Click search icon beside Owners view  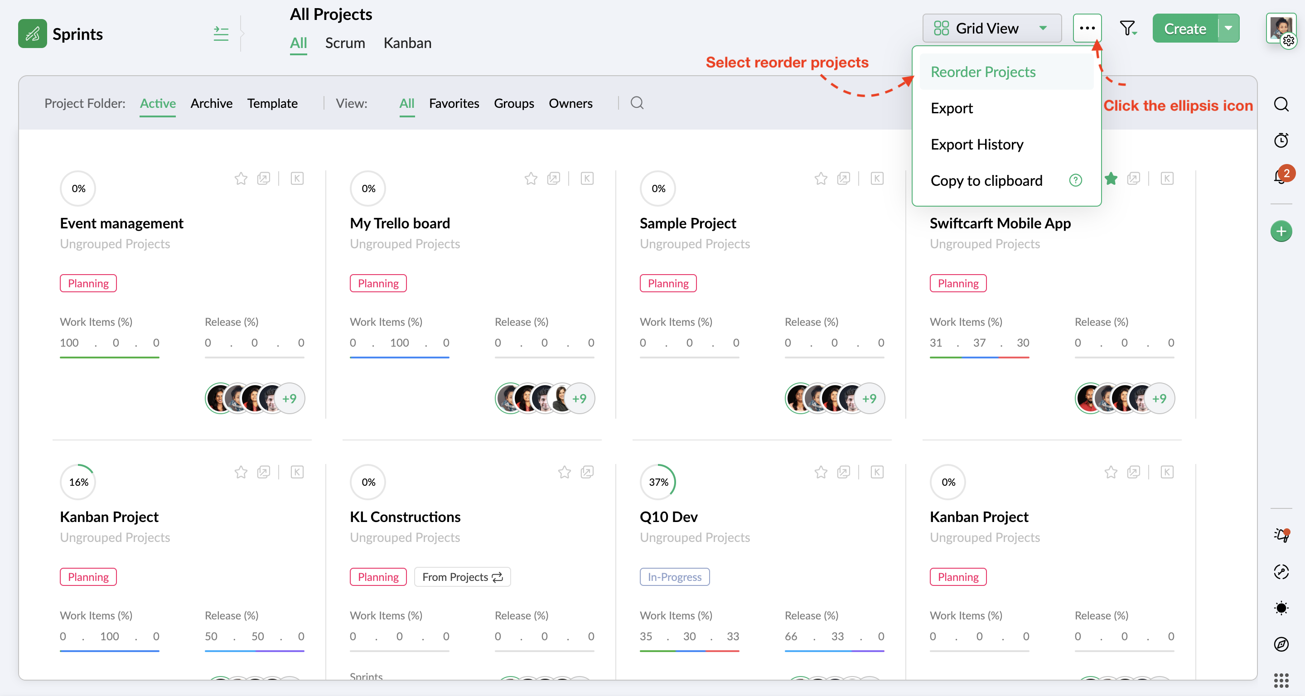click(x=637, y=103)
